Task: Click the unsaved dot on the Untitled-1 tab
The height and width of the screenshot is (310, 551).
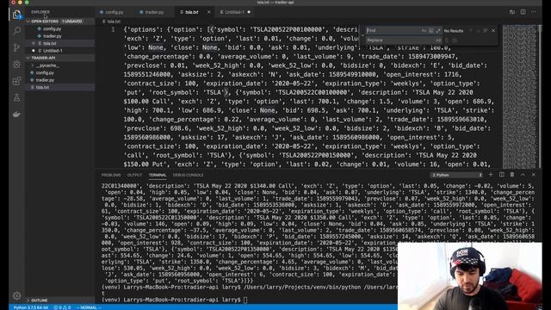Action: coord(249,12)
